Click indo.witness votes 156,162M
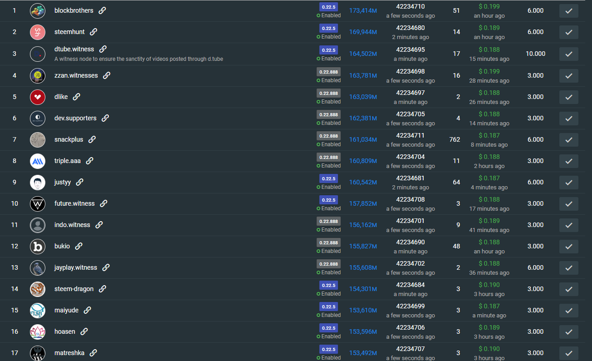This screenshot has width=592, height=361. [363, 225]
